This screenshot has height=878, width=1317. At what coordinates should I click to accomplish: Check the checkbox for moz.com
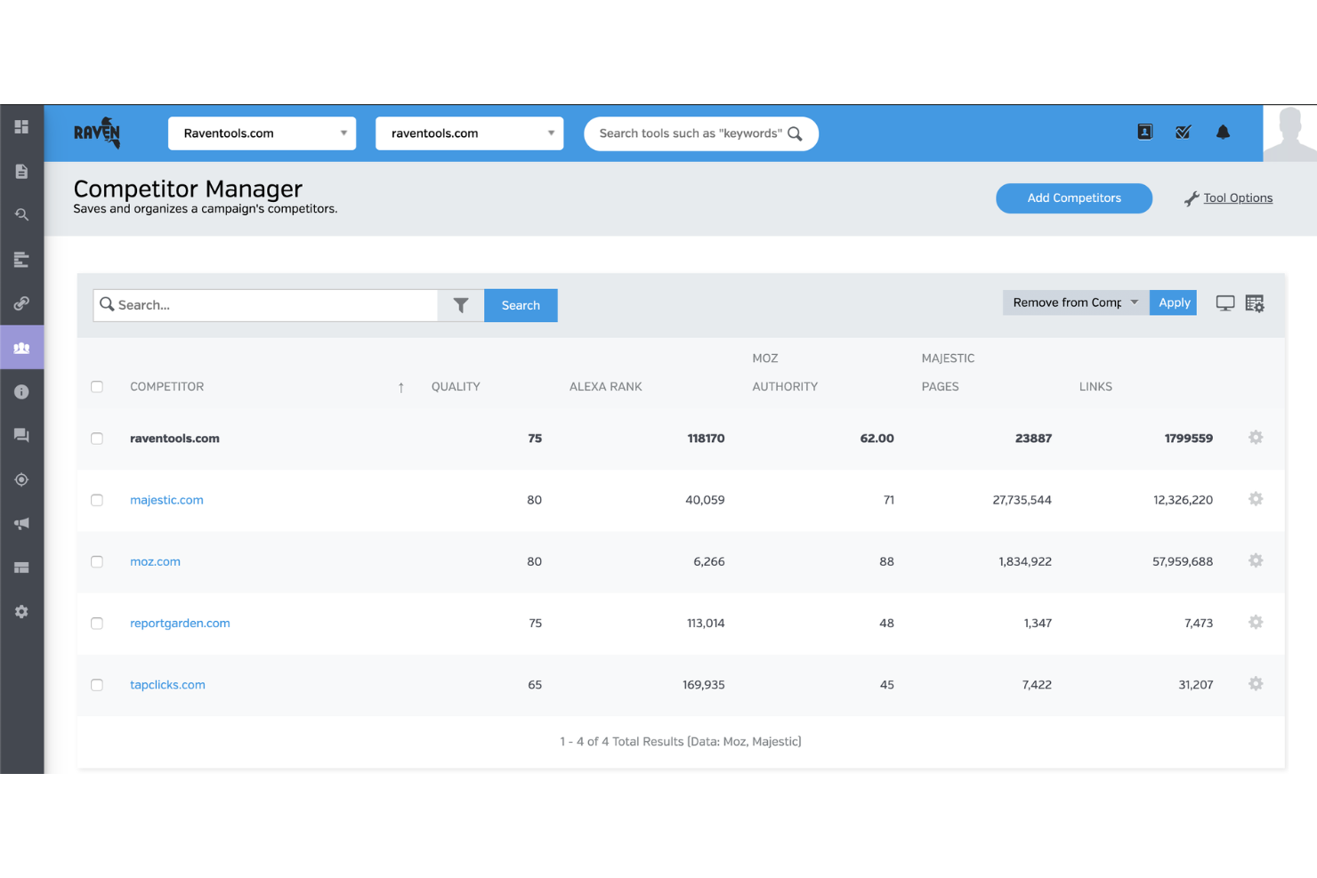[x=97, y=561]
